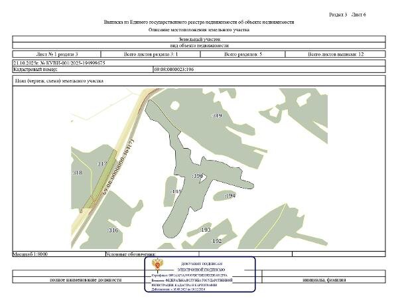This screenshot has height=308, width=398.
Task: Click cadastral number value '69:08:0000023:196'
Action: click(174, 69)
